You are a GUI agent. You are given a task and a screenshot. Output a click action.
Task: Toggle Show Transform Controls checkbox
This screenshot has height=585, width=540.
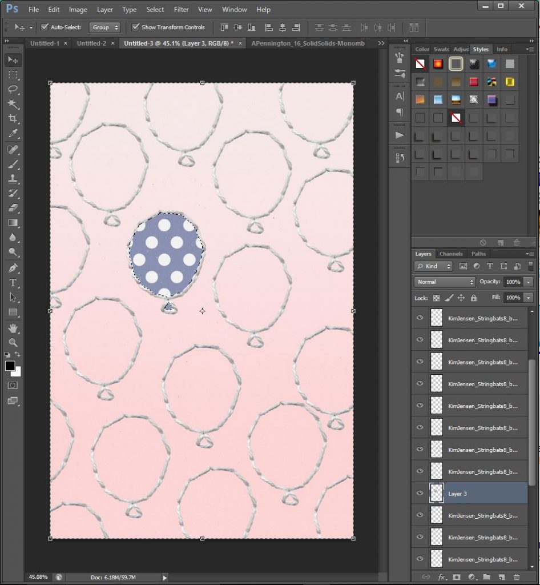(x=136, y=27)
